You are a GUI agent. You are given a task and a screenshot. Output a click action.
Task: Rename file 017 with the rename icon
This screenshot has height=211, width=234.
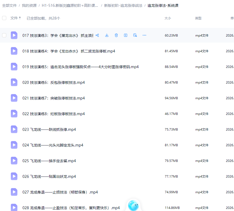126,35
